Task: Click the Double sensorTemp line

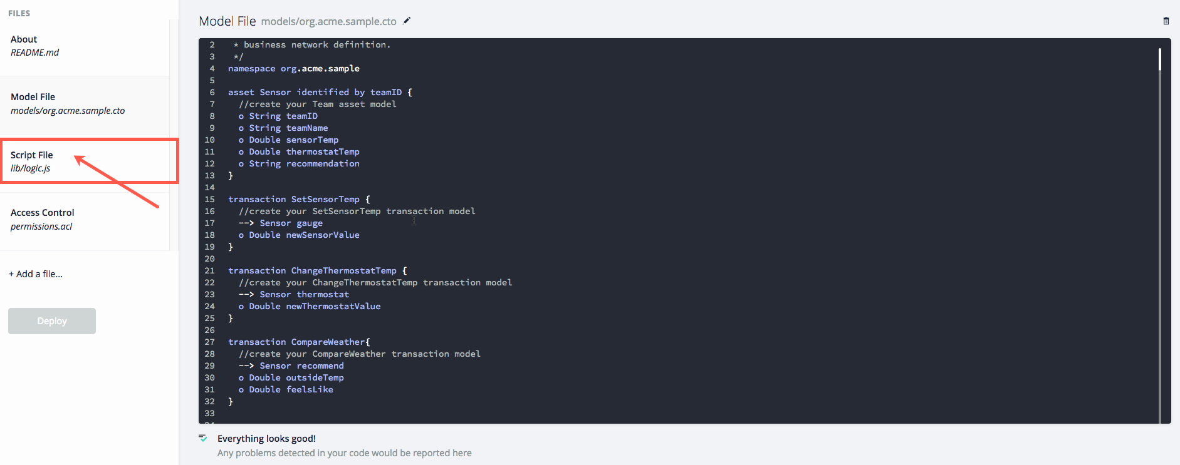Action: [x=288, y=140]
